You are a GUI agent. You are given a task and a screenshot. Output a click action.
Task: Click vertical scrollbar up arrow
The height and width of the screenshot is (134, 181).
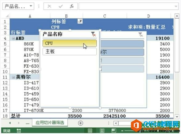(177, 16)
